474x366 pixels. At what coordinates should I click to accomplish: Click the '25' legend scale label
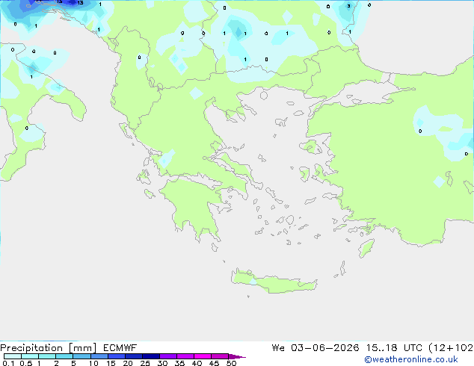click(x=145, y=363)
